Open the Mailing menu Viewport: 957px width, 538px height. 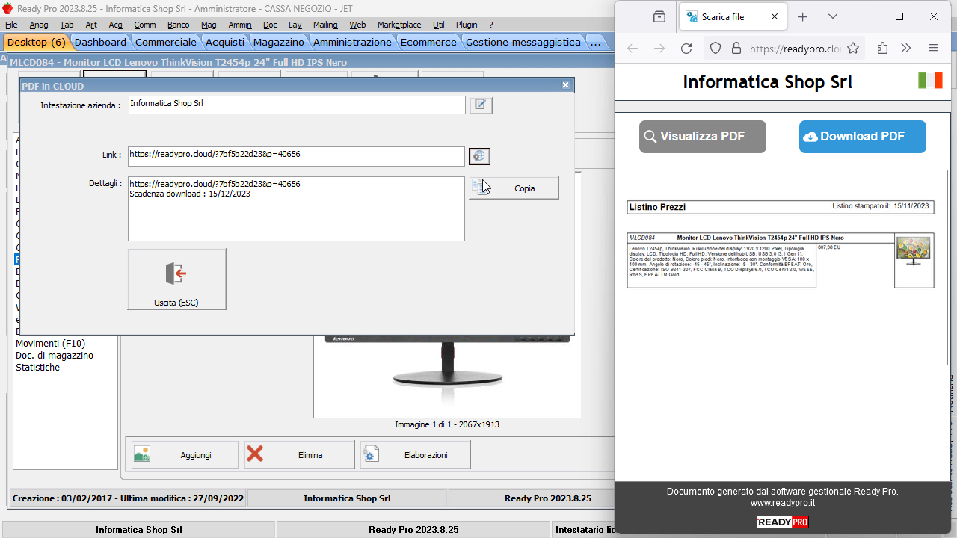325,25
